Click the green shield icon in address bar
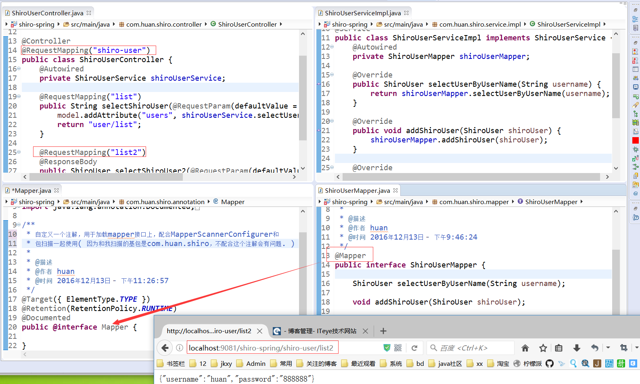Screen dimensions: 640x384 387,348
